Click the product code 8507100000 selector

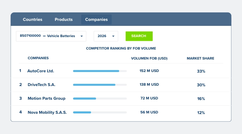pos(51,36)
